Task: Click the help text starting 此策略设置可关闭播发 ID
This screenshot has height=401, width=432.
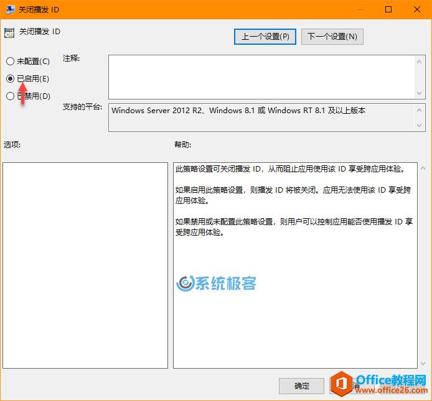Action: pyautogui.click(x=291, y=168)
